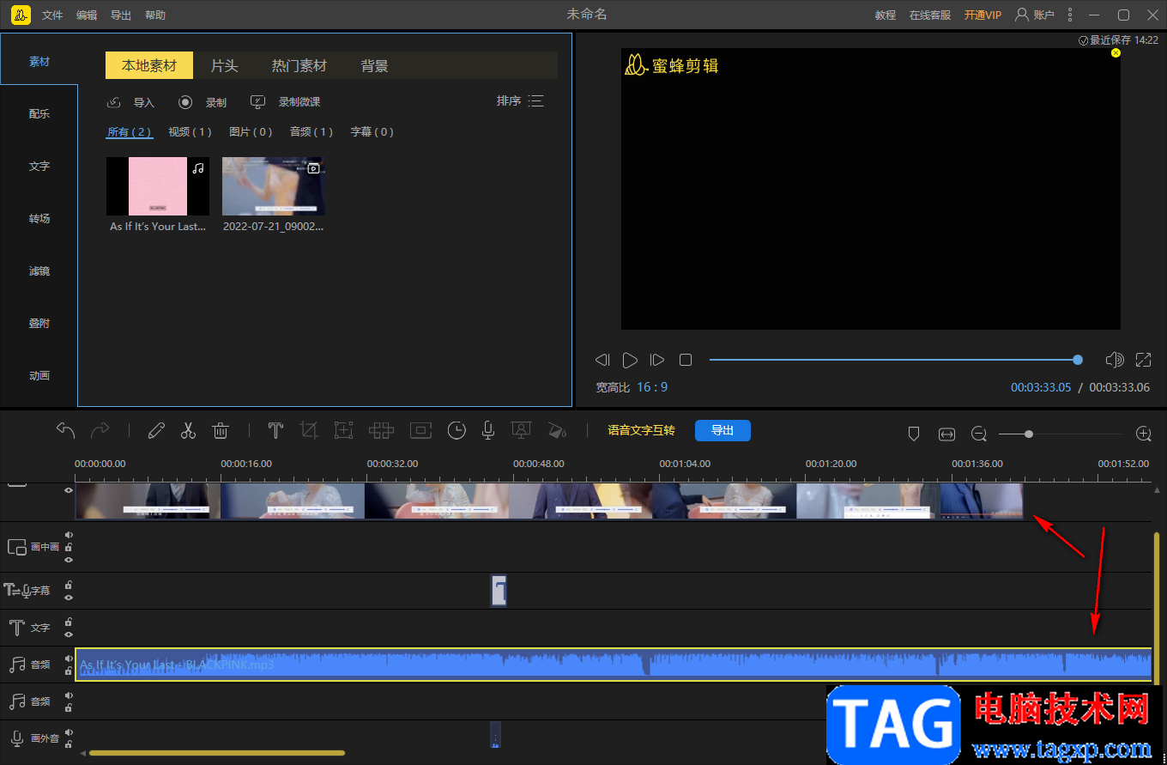Click the undo arrow icon
The width and height of the screenshot is (1167, 765).
pos(66,430)
